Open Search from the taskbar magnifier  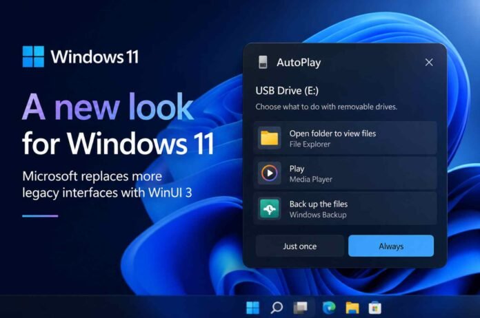click(x=277, y=308)
